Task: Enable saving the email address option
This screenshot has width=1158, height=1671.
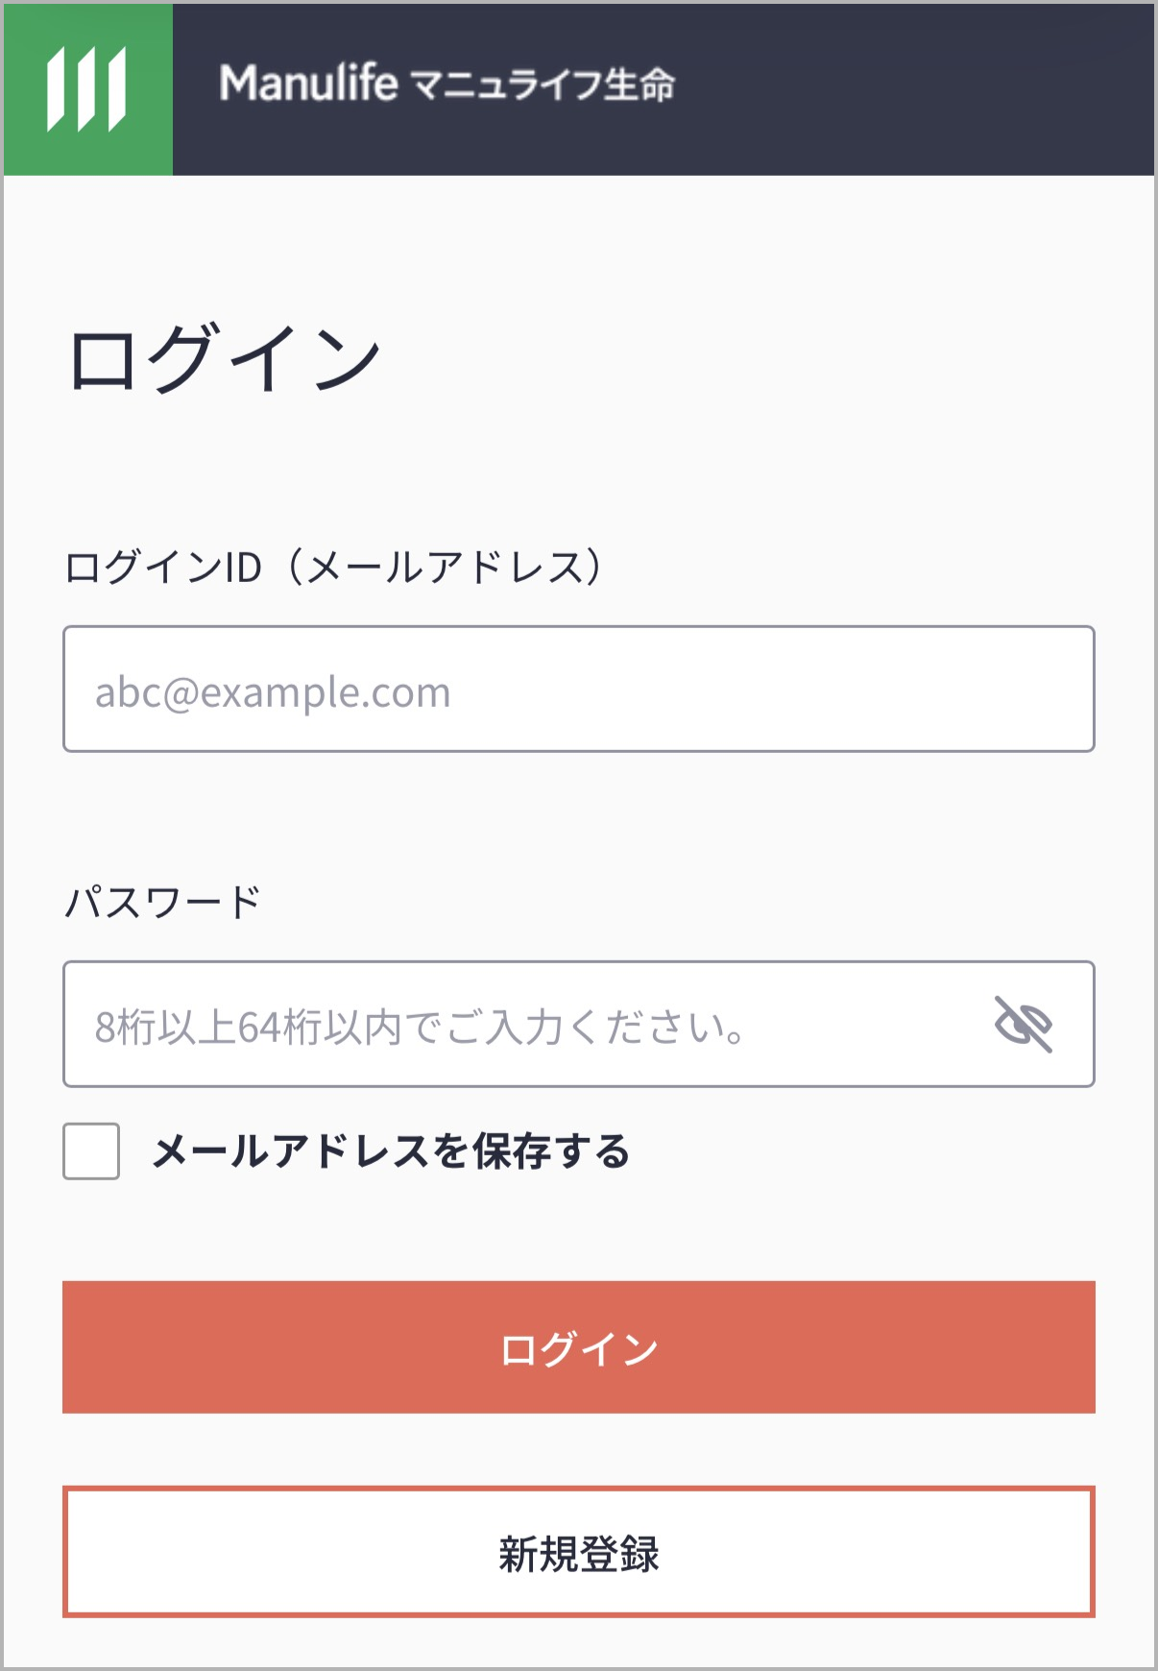Action: (91, 1150)
